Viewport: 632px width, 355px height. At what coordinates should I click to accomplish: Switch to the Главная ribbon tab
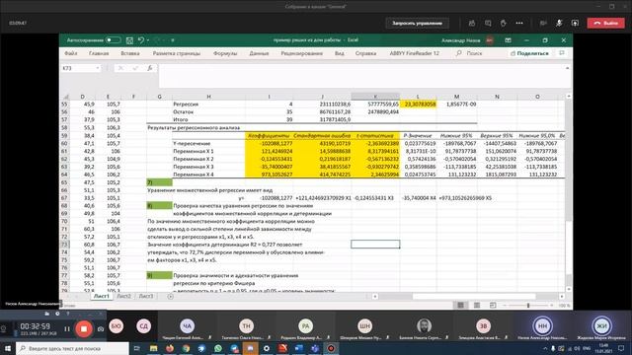pyautogui.click(x=99, y=53)
